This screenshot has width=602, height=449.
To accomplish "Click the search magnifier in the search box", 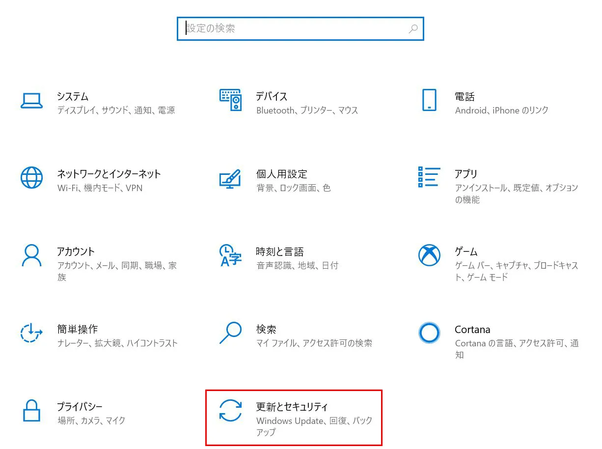I will 413,28.
